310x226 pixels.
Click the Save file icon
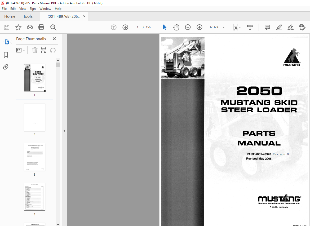click(x=7, y=27)
